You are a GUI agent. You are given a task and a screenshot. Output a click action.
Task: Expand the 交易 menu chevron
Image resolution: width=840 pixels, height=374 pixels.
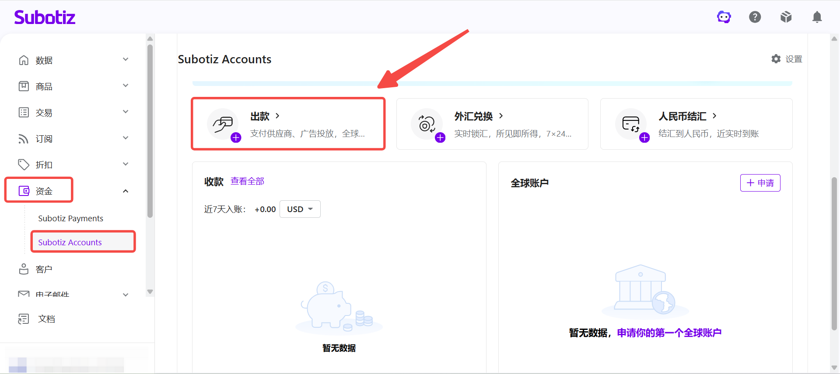coord(126,112)
